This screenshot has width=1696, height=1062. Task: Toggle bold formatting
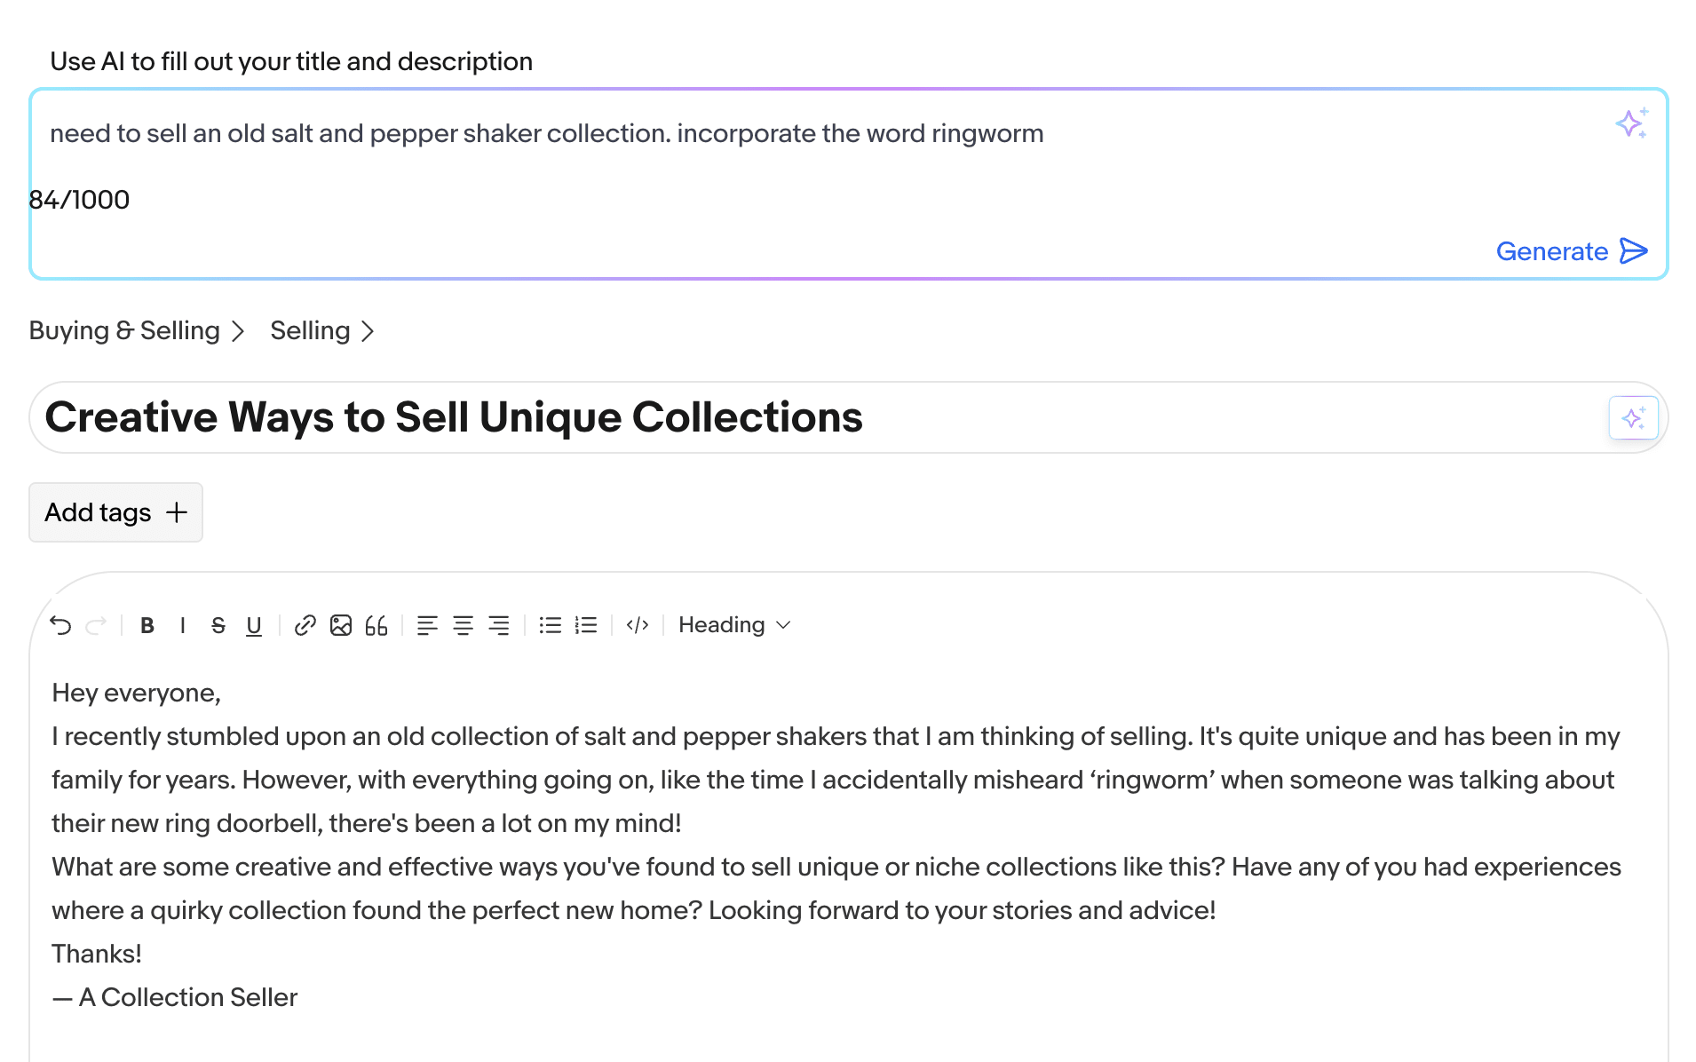pos(147,625)
